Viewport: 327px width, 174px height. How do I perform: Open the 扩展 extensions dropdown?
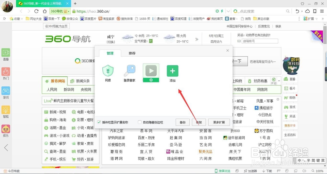point(311,19)
